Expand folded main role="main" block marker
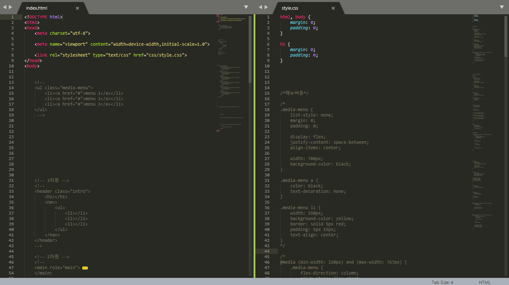The height and width of the screenshot is (285, 509). tap(85, 268)
